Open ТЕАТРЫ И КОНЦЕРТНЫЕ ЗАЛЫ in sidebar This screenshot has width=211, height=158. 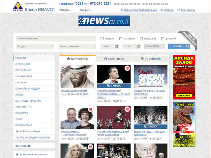34,138
